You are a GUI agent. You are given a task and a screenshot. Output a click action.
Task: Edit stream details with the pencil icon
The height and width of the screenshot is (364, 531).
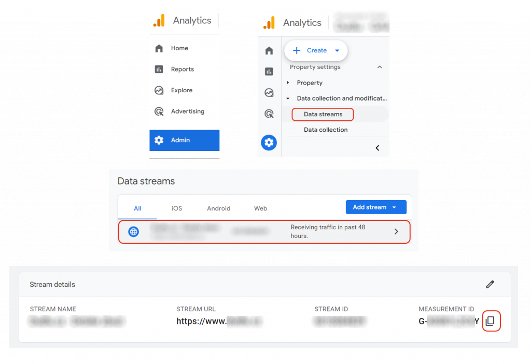point(490,285)
